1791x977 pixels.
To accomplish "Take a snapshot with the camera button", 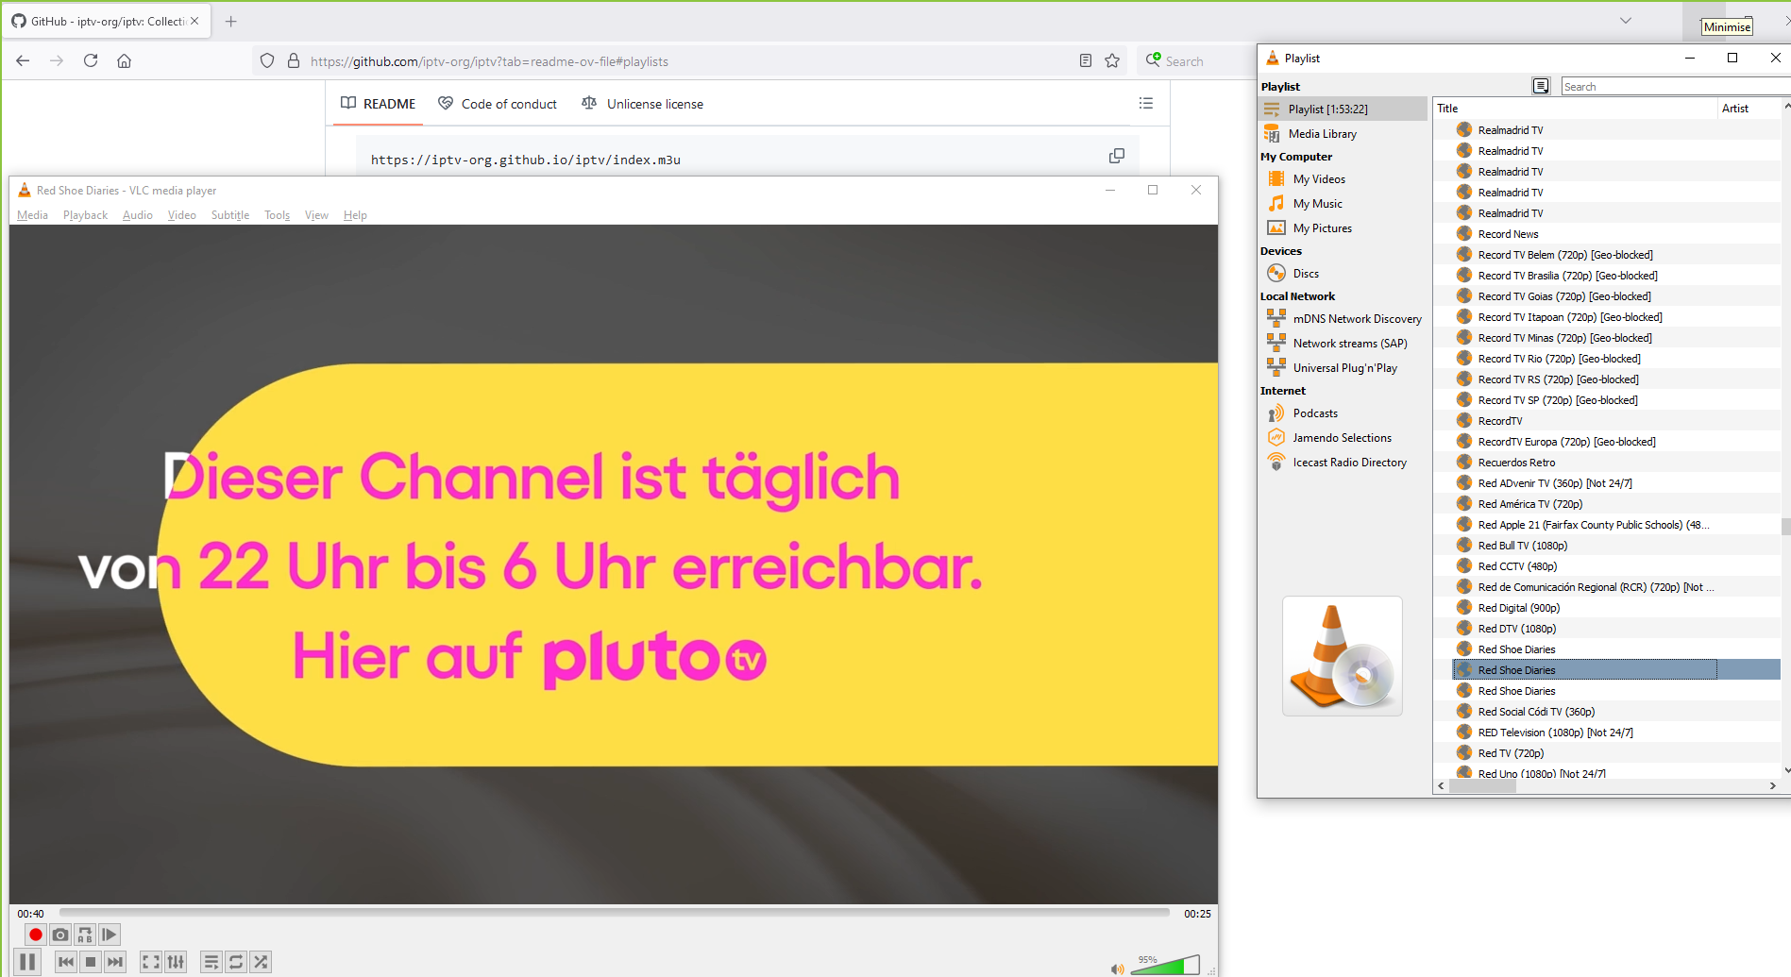I will point(60,935).
